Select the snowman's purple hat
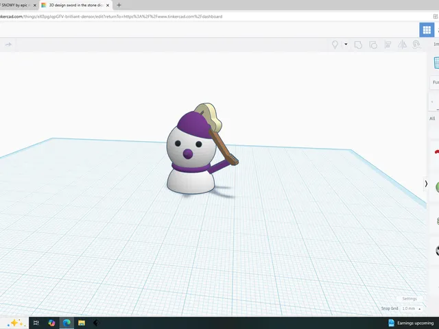 pos(193,125)
